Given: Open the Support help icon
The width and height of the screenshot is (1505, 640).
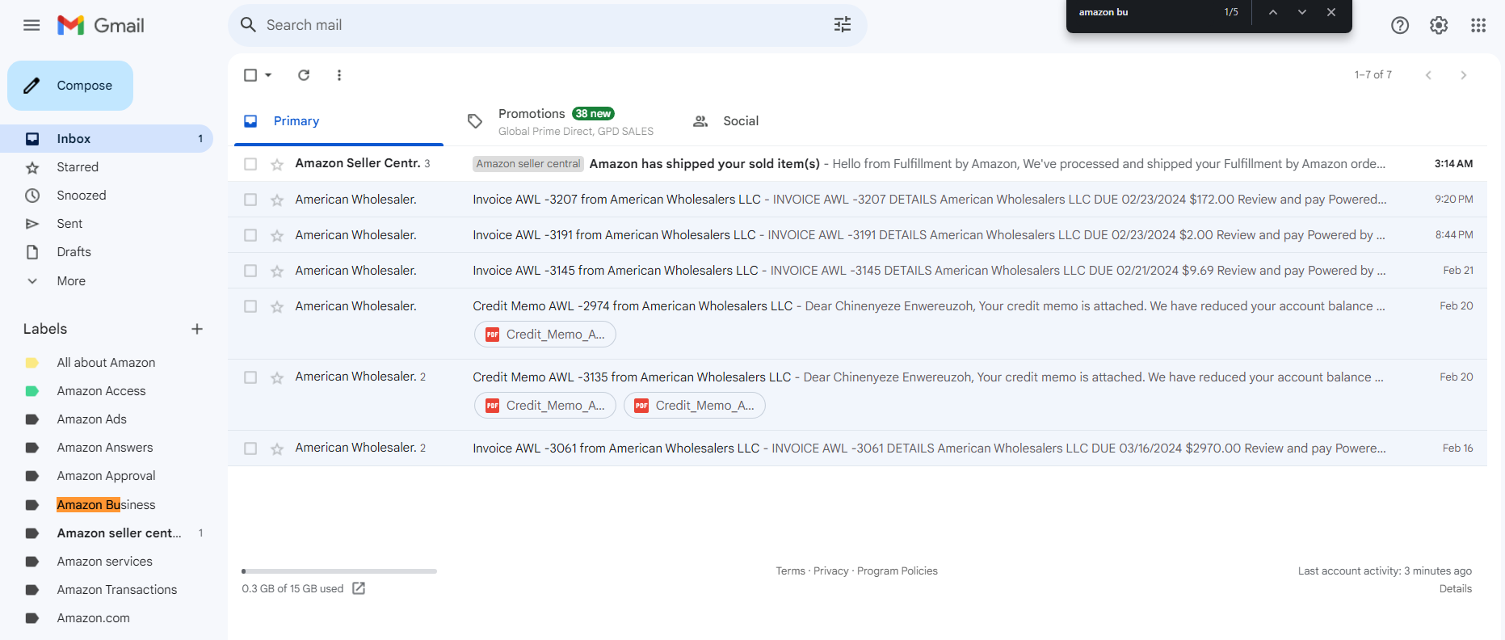Looking at the screenshot, I should coord(1400,25).
